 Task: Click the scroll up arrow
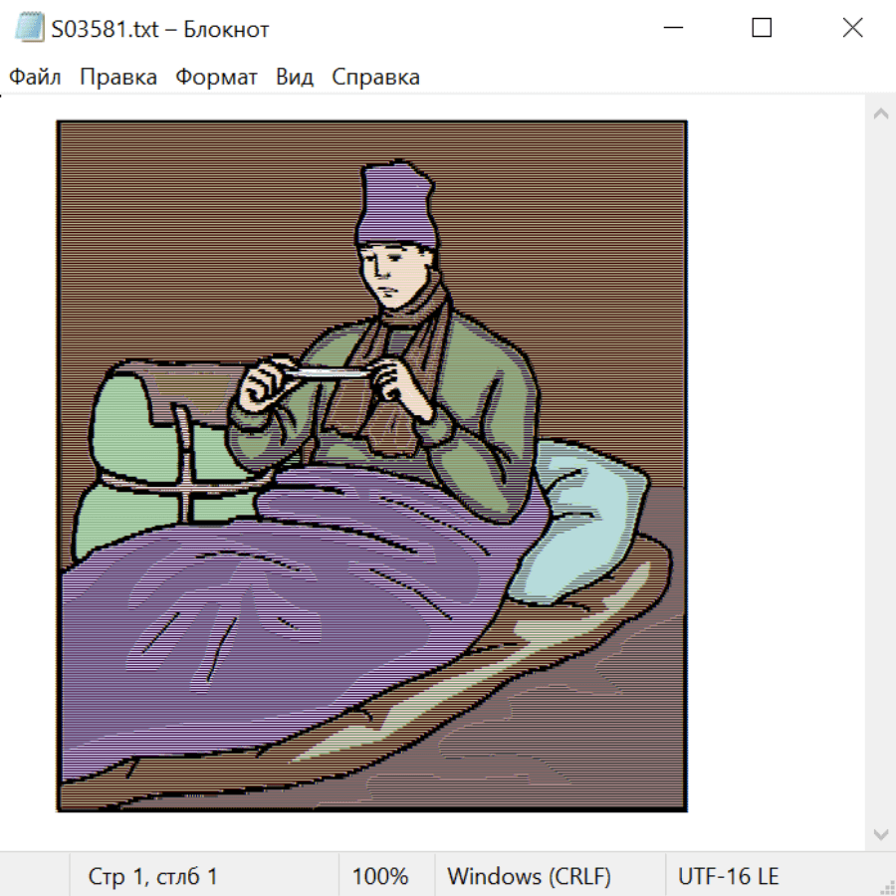click(x=881, y=113)
